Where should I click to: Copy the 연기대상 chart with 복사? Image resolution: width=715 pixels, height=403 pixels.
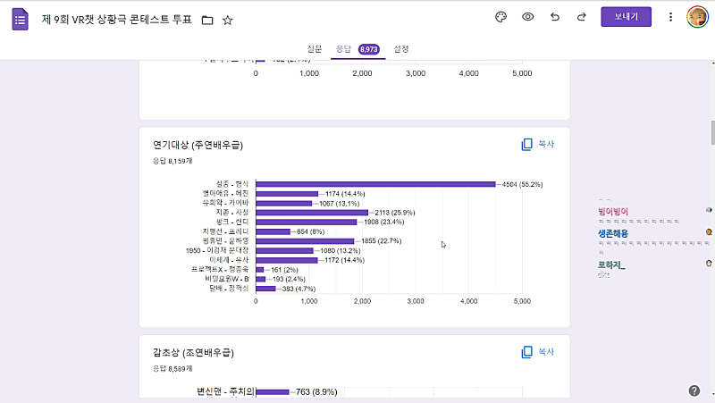[x=538, y=144]
